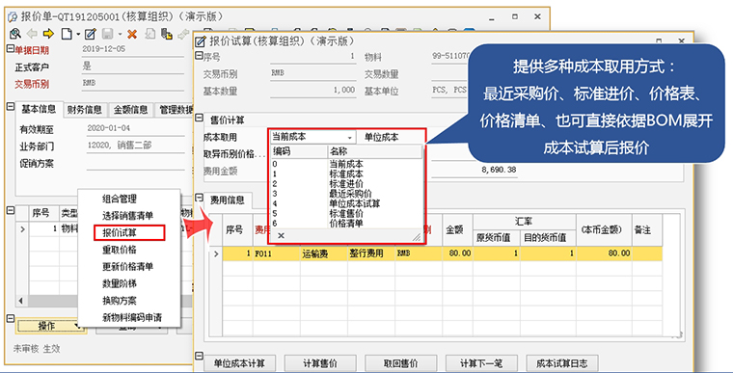Select 重取价格 menu entry
The height and width of the screenshot is (373, 733).
point(120,250)
